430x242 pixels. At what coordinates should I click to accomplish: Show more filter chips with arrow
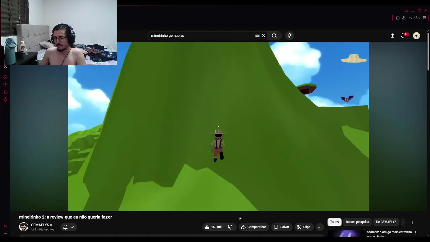[412, 222]
